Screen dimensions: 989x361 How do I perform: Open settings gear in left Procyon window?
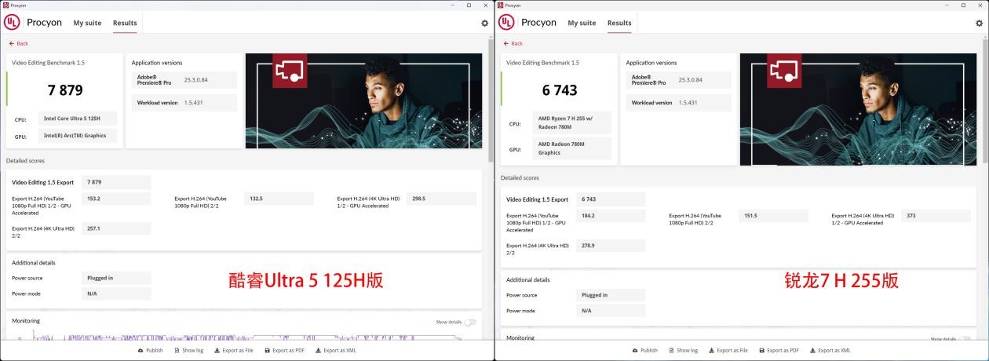(484, 24)
